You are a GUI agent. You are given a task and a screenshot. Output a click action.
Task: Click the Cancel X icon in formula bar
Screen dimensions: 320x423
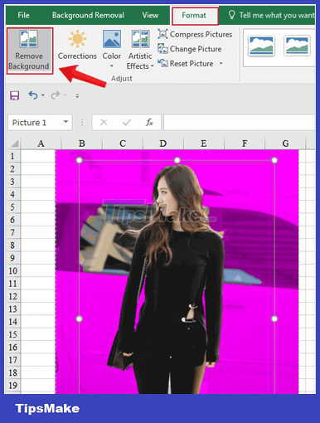coord(104,122)
